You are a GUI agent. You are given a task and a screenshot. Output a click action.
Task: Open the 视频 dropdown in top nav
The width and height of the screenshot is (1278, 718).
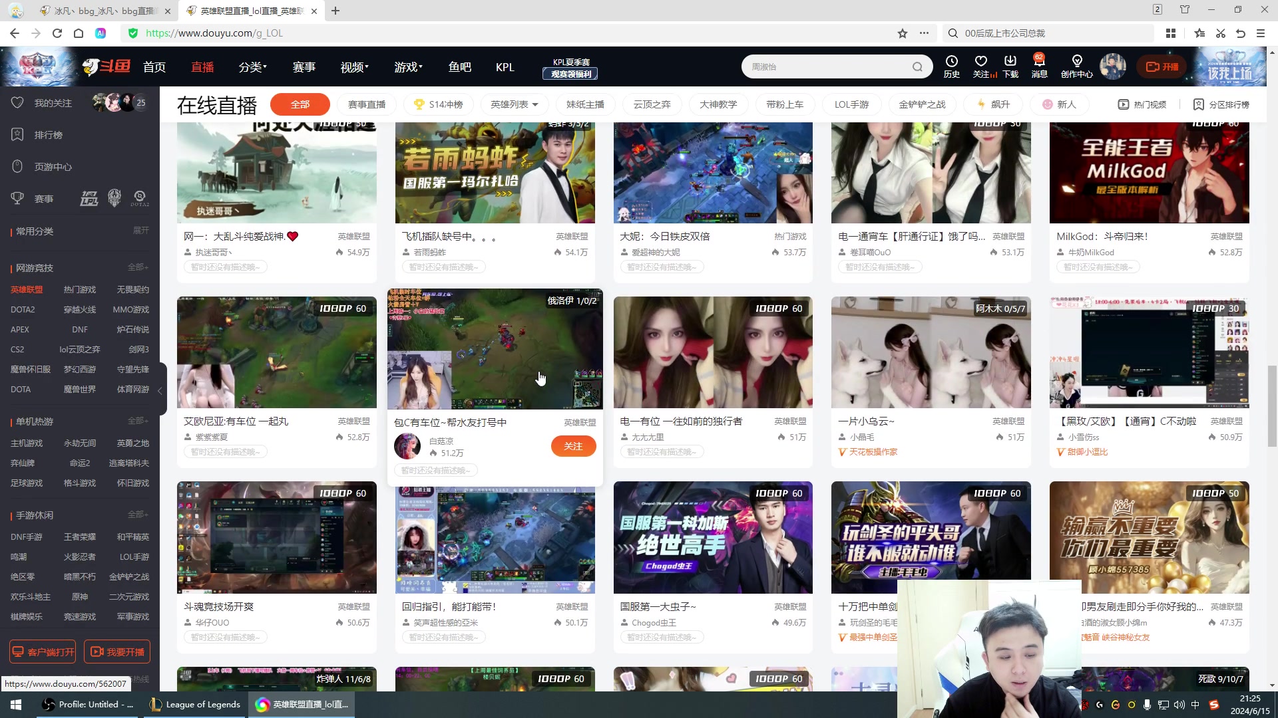[354, 66]
